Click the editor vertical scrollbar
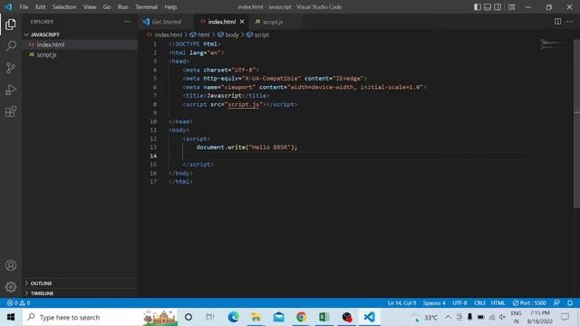 pyautogui.click(x=576, y=123)
